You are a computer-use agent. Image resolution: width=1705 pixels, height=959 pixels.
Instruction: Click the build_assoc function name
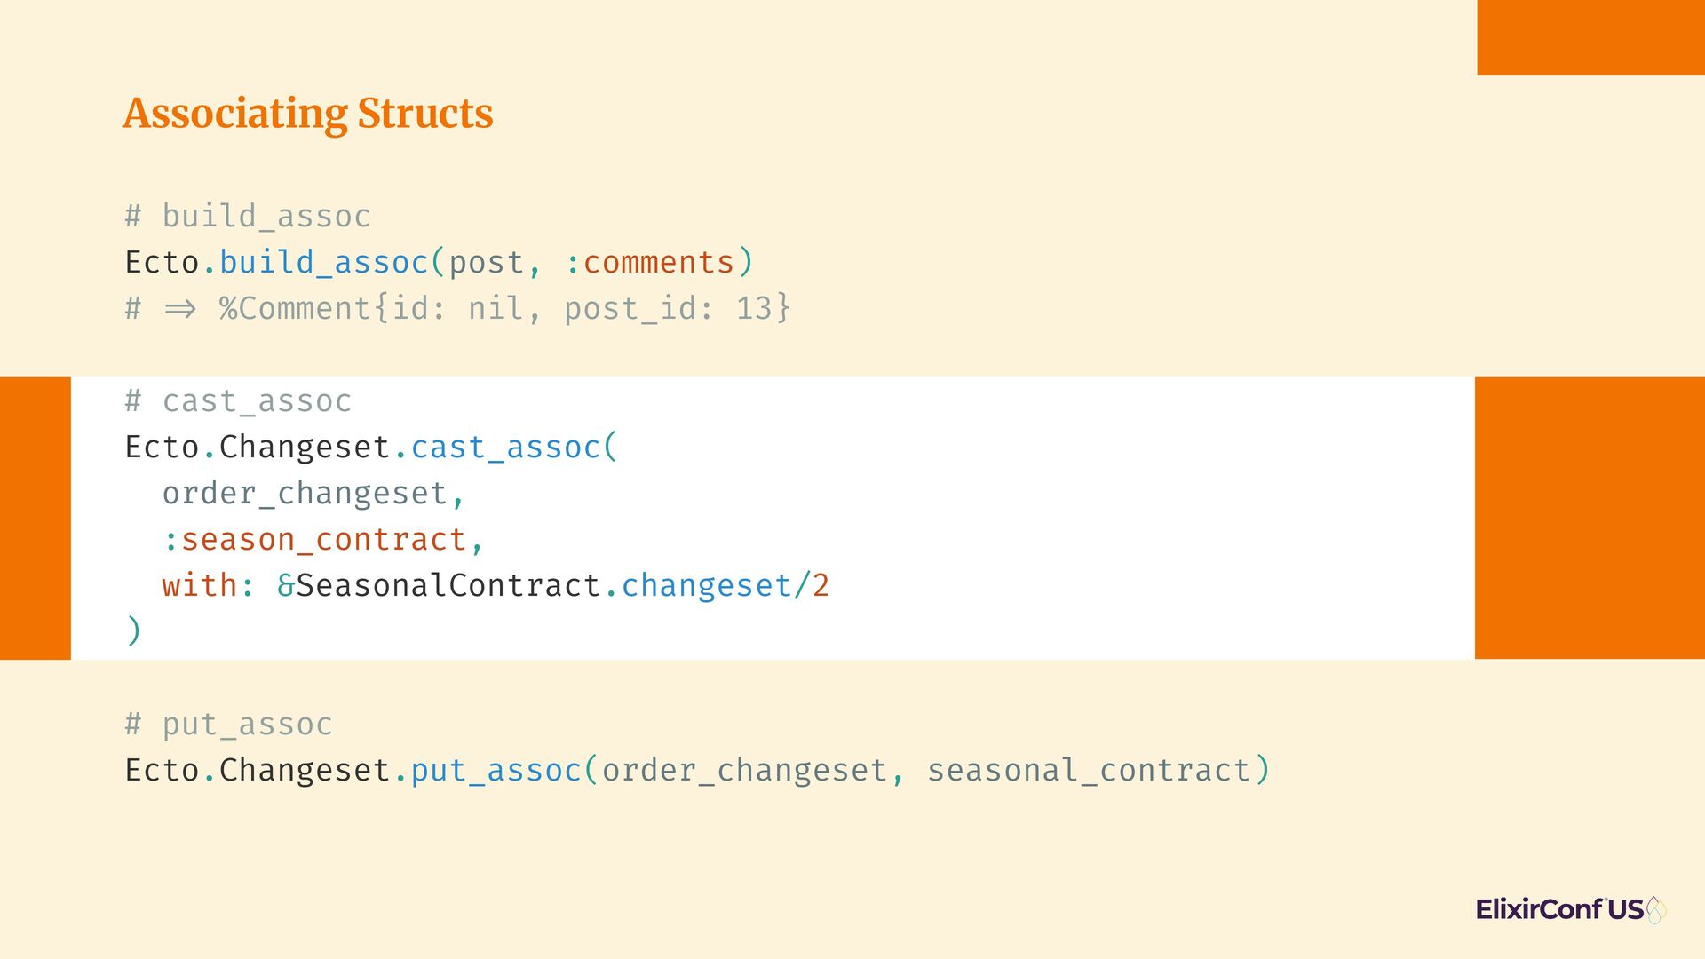324,263
